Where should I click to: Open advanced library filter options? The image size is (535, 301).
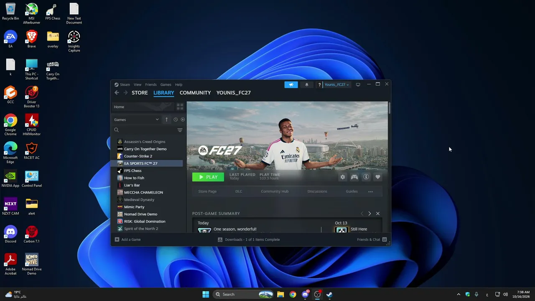(180, 130)
